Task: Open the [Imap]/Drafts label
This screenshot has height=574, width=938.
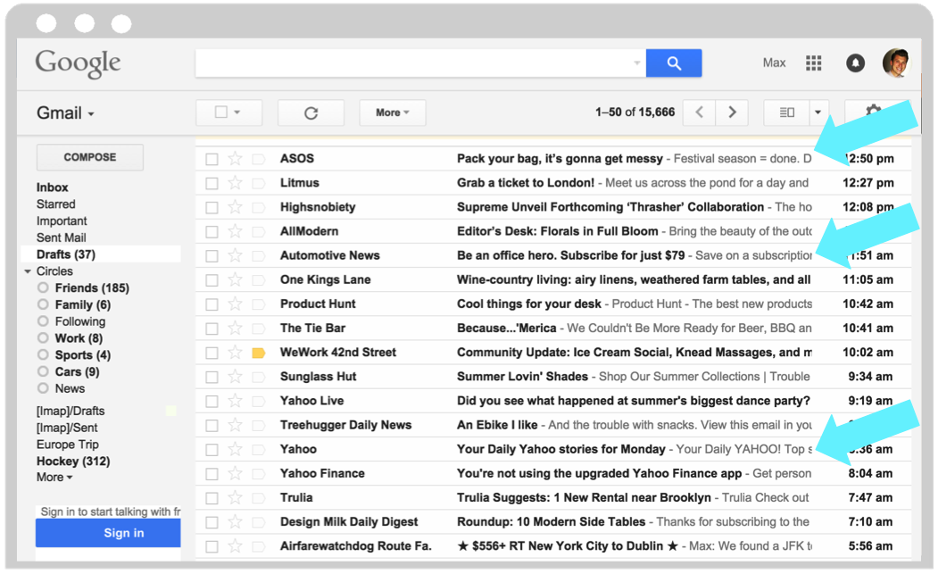Action: click(71, 411)
